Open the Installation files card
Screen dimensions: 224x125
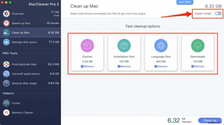pyautogui.click(x=124, y=53)
